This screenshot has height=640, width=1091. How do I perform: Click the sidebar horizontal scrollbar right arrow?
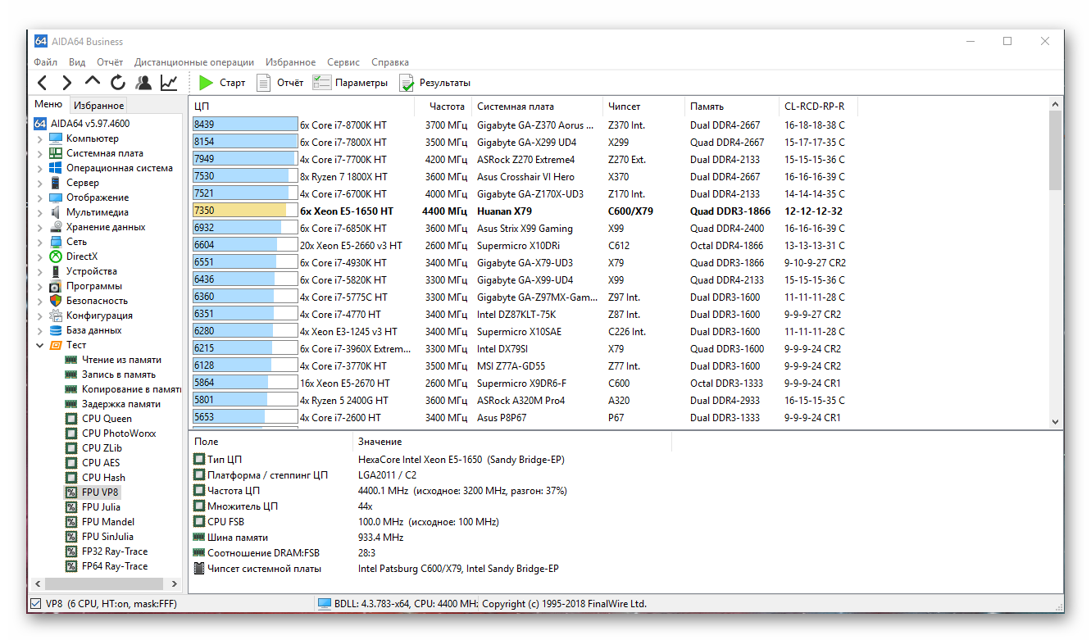coord(174,584)
